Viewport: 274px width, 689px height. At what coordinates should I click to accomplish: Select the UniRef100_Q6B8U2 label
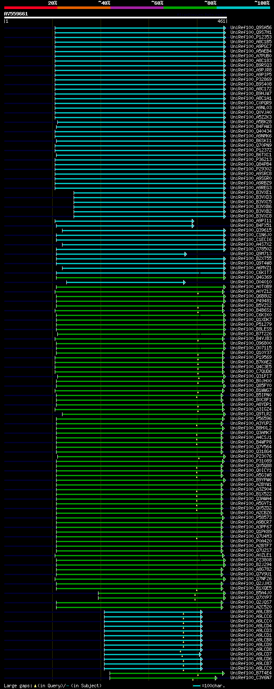coord(251,296)
